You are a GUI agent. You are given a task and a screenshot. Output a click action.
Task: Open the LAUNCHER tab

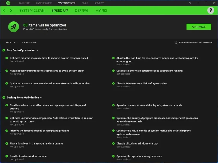click(x=24, y=3)
